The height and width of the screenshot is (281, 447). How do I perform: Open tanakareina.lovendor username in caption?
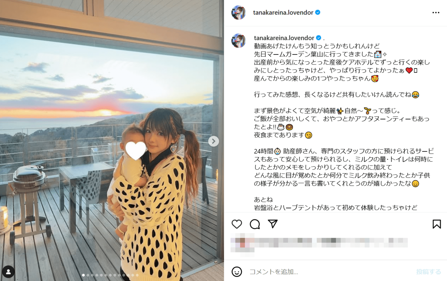[284, 38]
